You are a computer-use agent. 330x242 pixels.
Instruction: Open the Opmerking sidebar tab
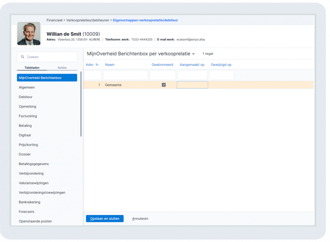[x=27, y=106]
